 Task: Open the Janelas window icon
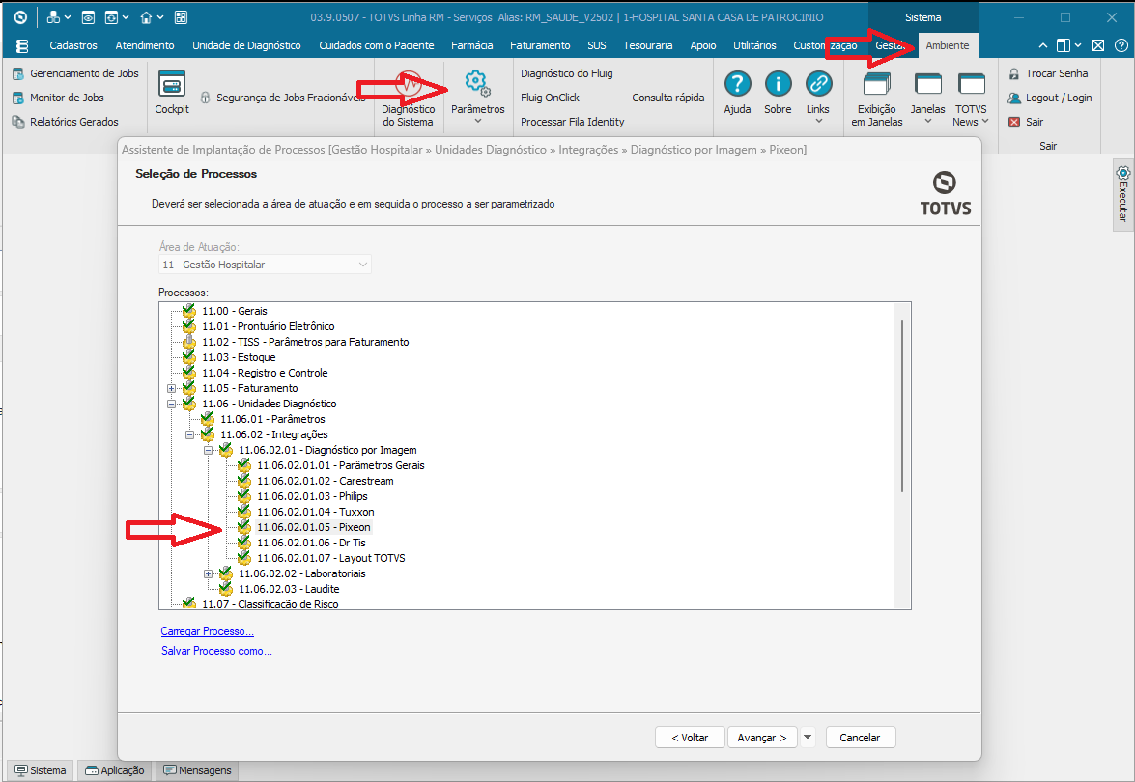tap(928, 84)
